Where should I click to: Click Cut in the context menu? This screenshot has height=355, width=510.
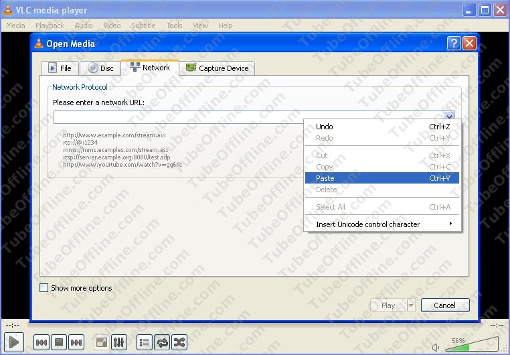[x=382, y=155]
